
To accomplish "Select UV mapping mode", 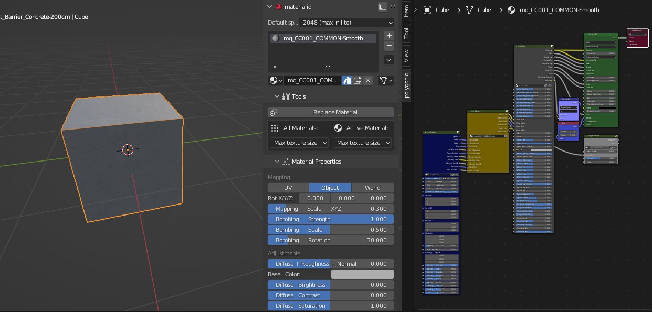I will (288, 187).
